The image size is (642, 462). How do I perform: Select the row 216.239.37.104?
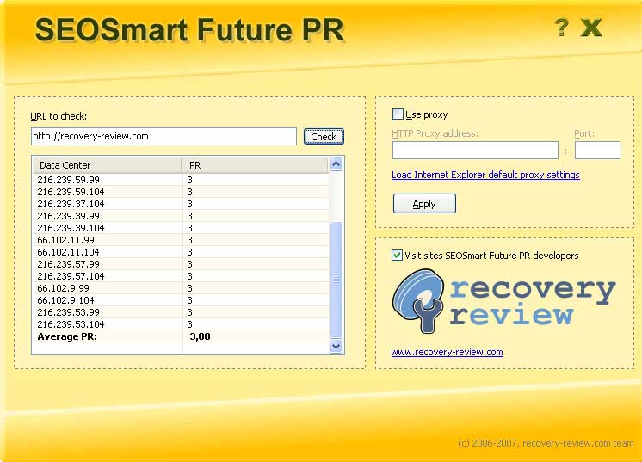[x=181, y=204]
